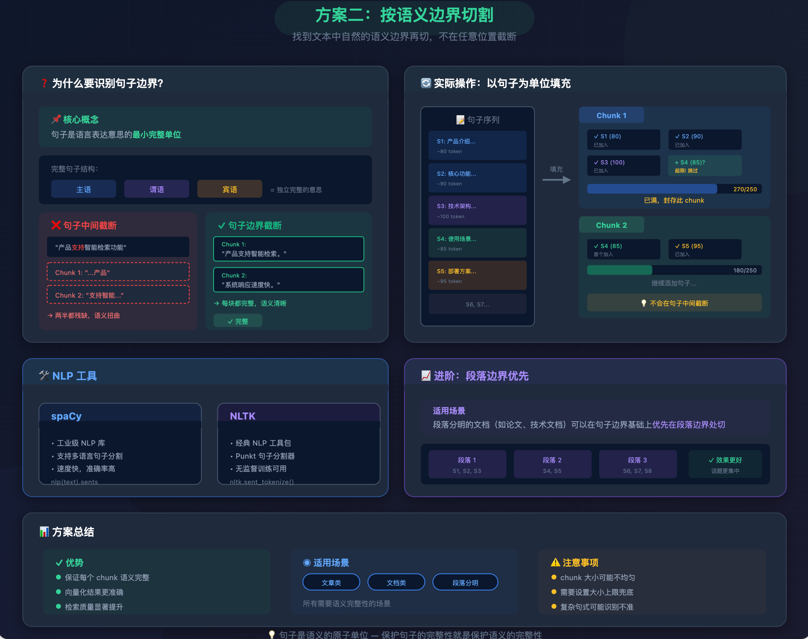Click the 主语 sentence structure block
This screenshot has width=808, height=639.
pyautogui.click(x=84, y=189)
